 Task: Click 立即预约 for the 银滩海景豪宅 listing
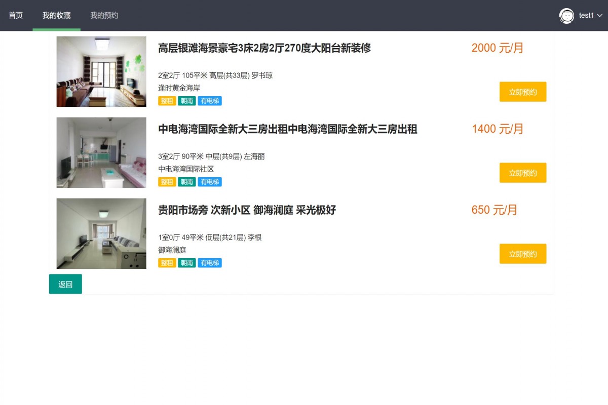pos(523,92)
